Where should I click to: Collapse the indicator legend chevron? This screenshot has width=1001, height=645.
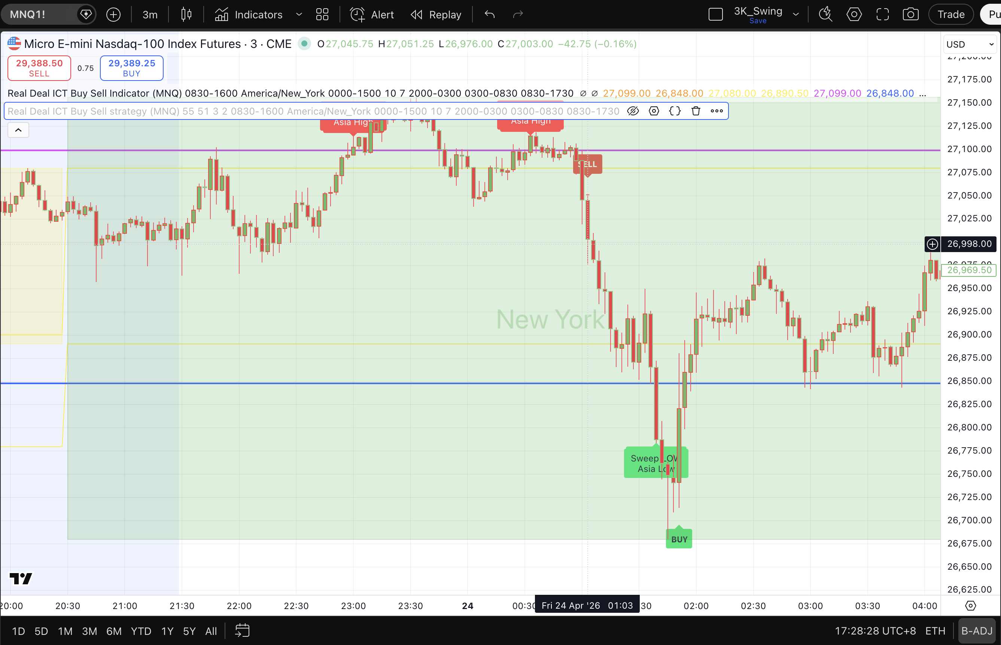[x=18, y=130]
